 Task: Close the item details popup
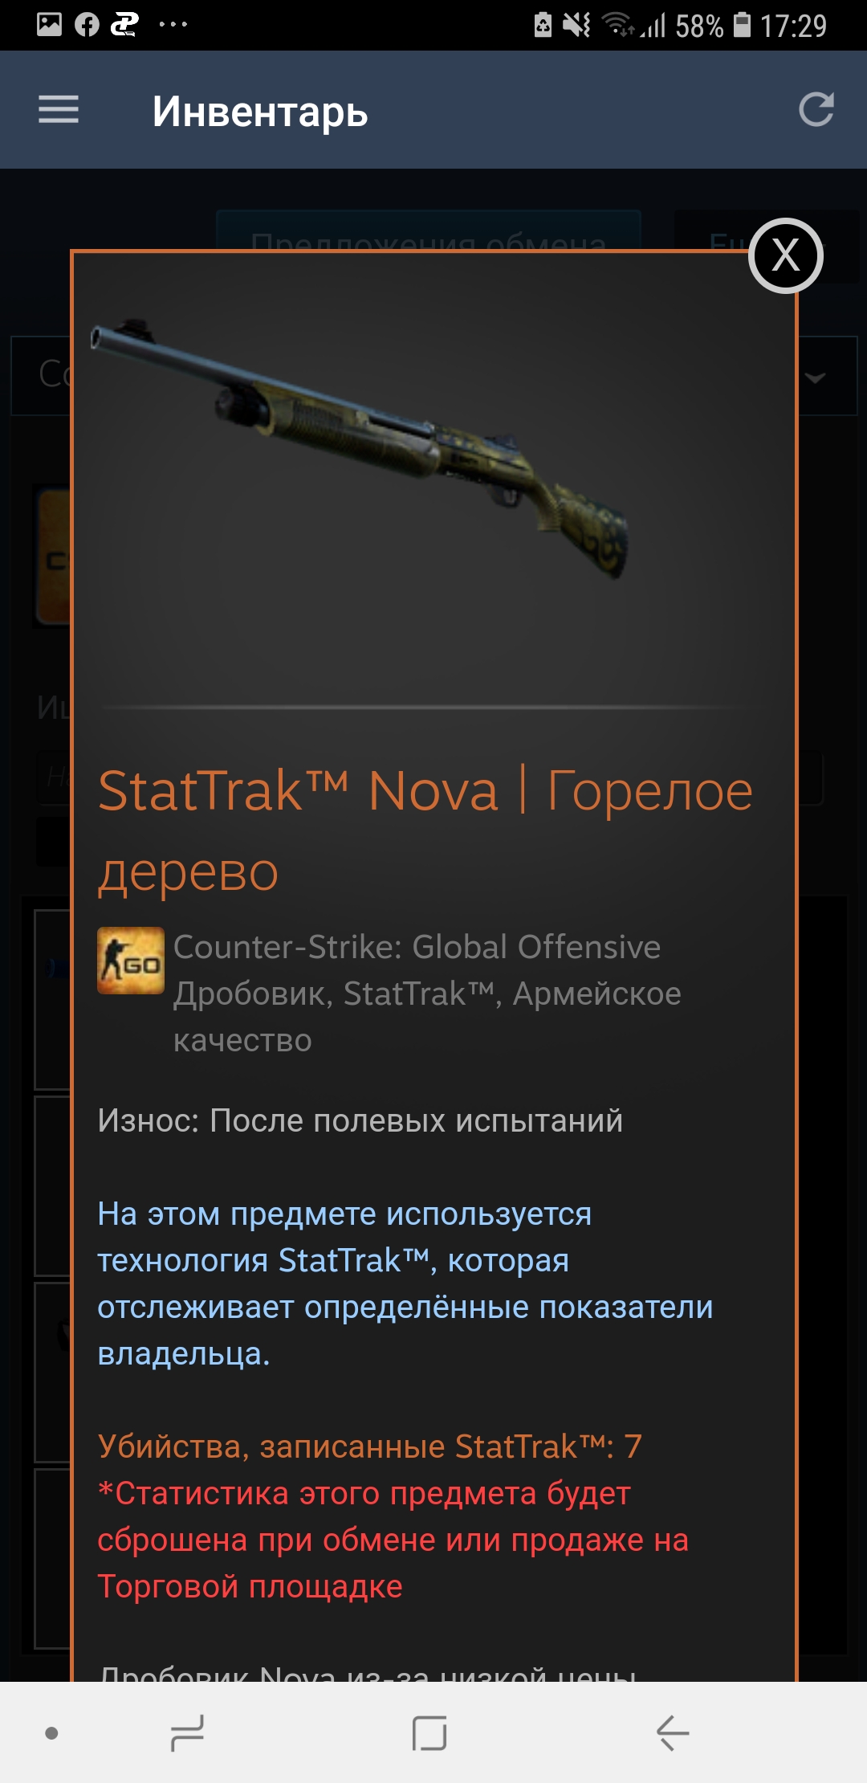[x=786, y=256]
